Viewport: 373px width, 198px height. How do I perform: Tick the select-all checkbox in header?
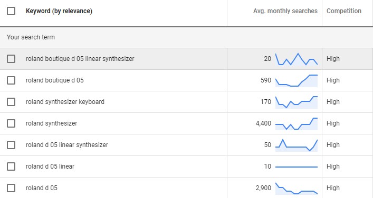point(11,11)
